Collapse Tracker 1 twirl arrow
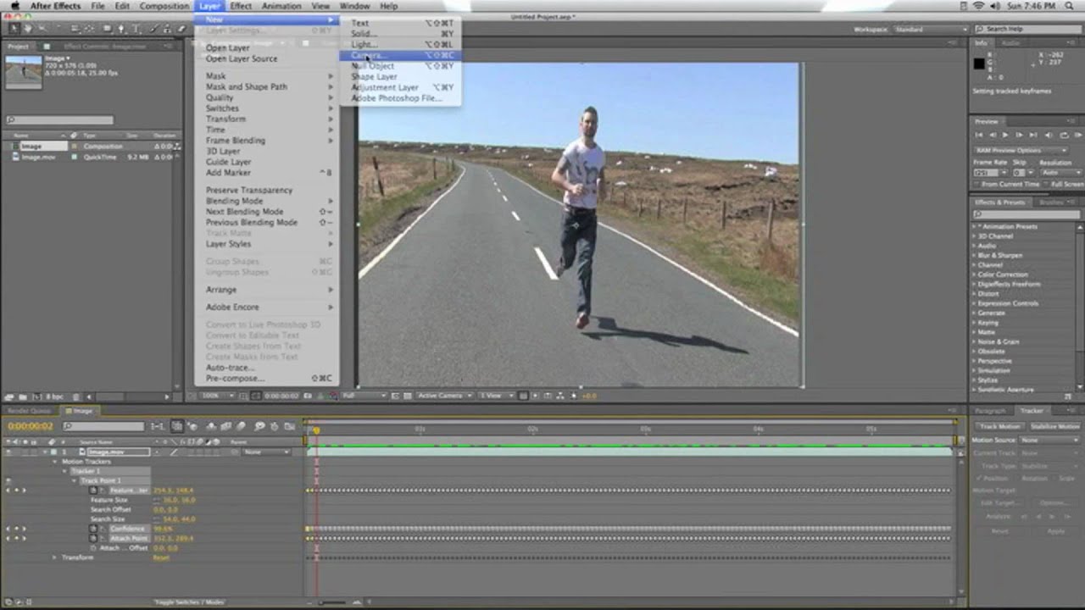Image resolution: width=1085 pixels, height=610 pixels. click(64, 471)
